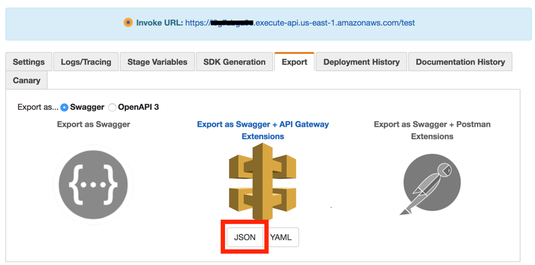Image resolution: width=535 pixels, height=265 pixels.
Task: Click the 'Invoke URL:' label text
Action: (x=159, y=23)
